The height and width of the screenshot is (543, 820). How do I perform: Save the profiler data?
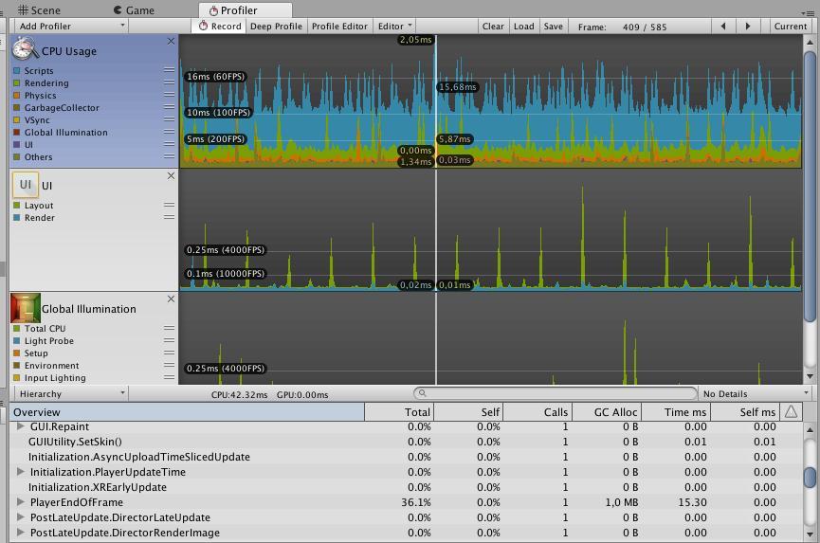[553, 27]
